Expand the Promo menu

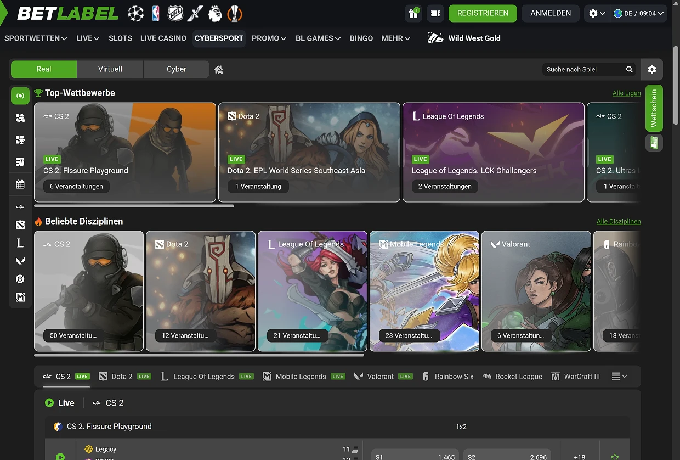pos(269,38)
